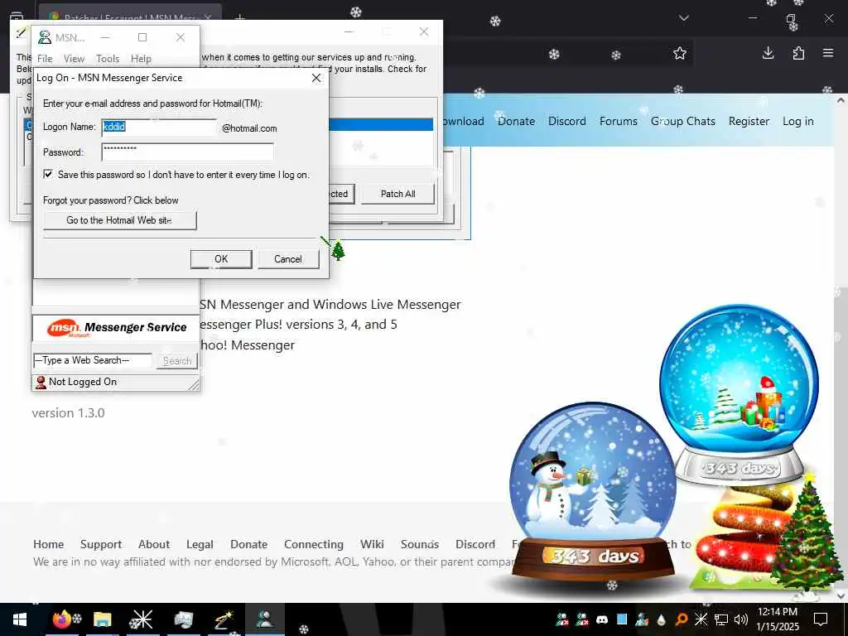848x636 pixels.
Task: Switch to MSN Messenger taskbar button
Action: [264, 619]
